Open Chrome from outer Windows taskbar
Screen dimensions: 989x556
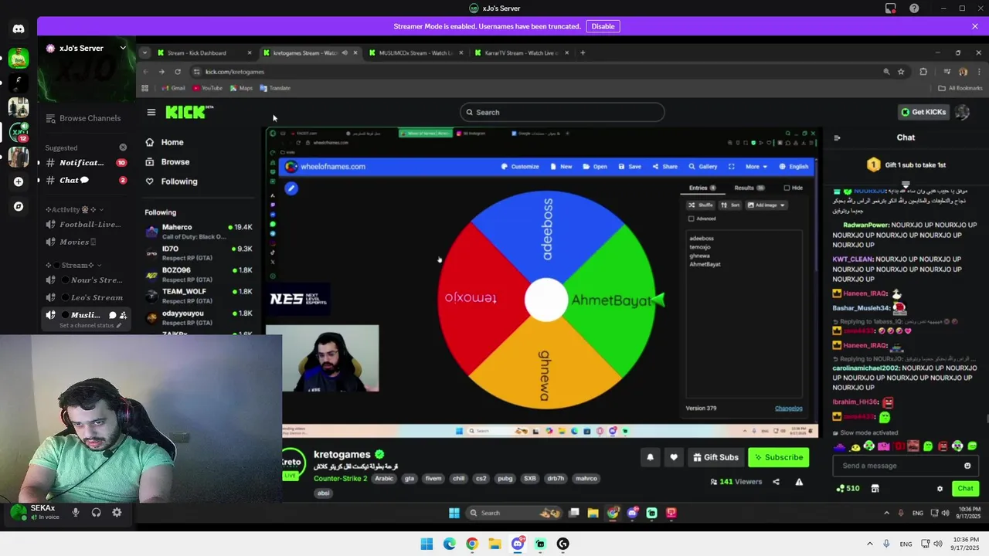[472, 544]
